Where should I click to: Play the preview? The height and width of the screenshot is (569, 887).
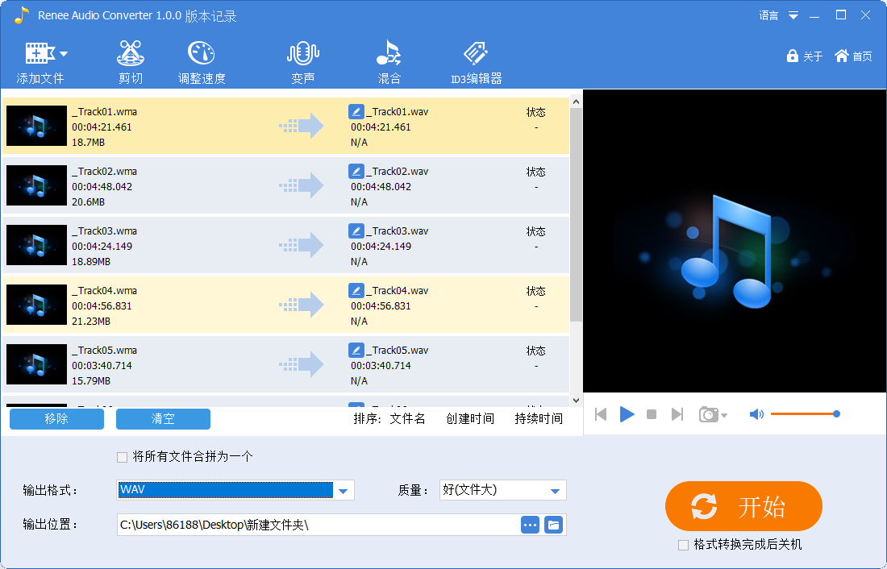[627, 414]
